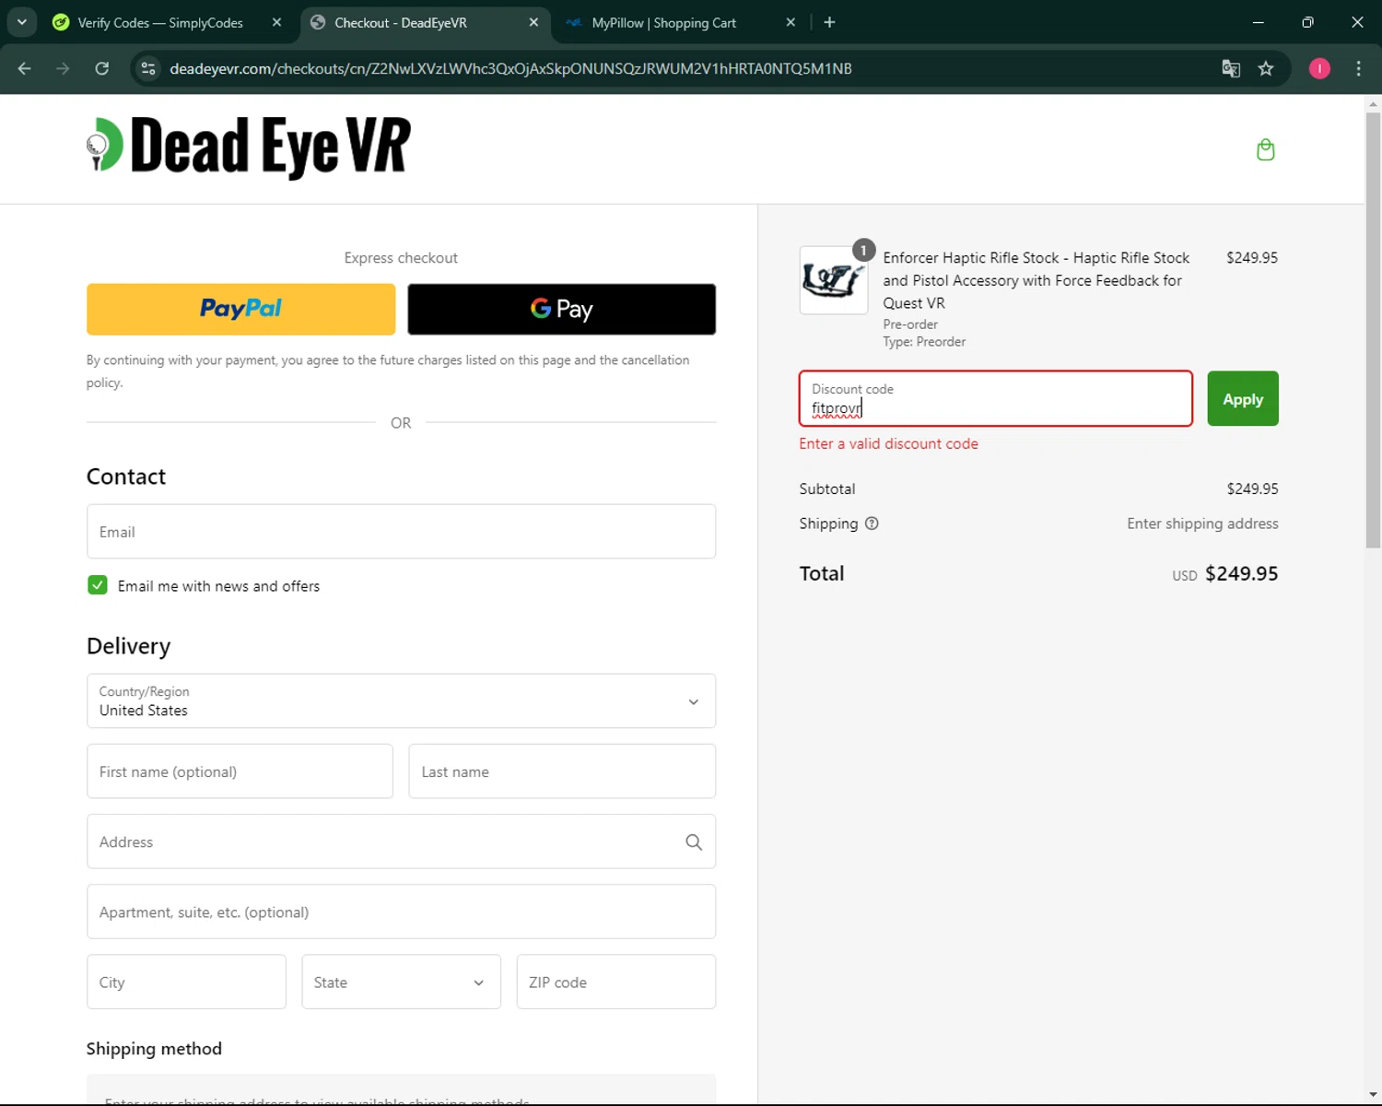Open the browser profile avatar
This screenshot has width=1382, height=1106.
coord(1319,68)
